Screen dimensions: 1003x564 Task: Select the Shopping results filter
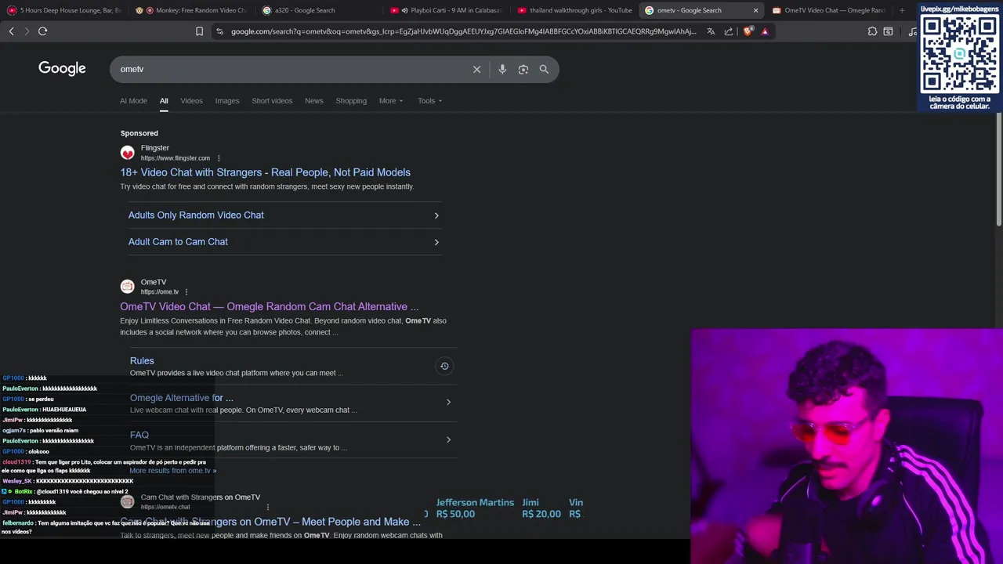[351, 101]
